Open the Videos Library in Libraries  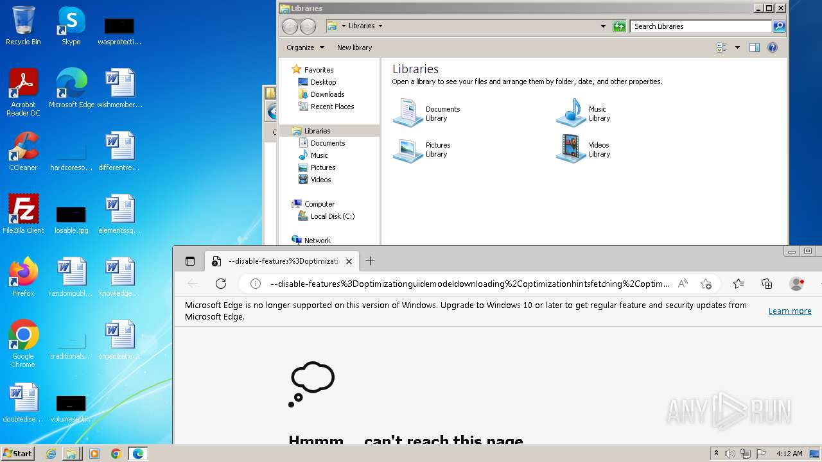(x=584, y=149)
